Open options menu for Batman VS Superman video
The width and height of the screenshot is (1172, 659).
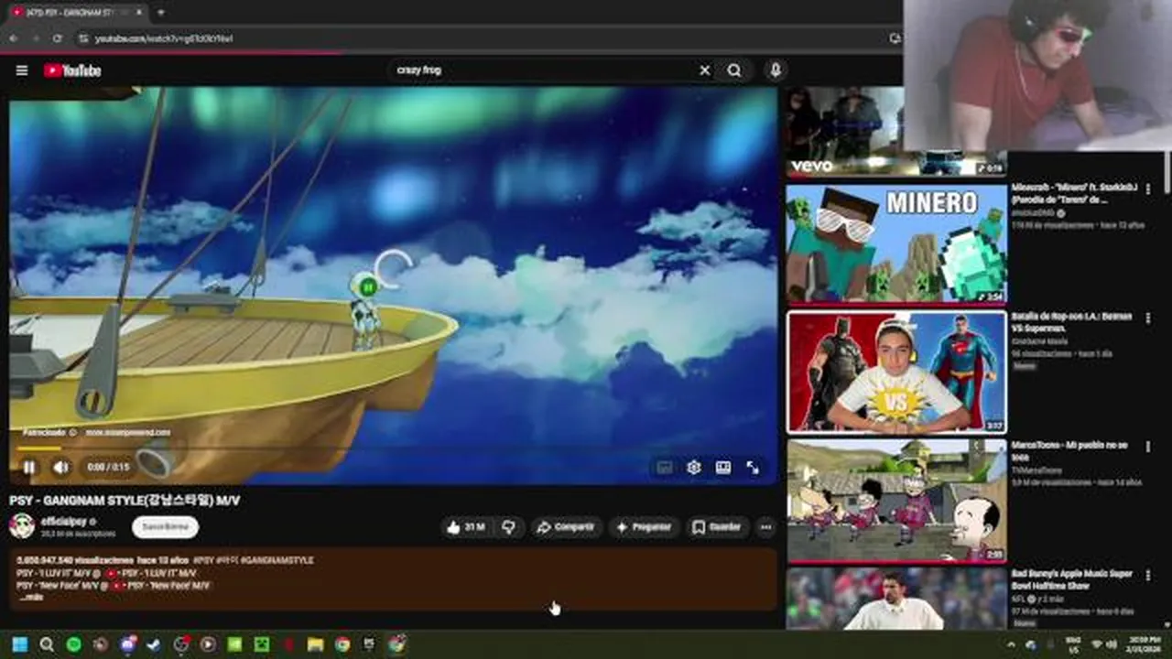(1147, 319)
